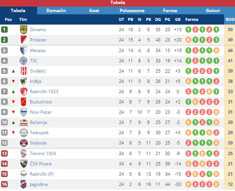Open the Novi Pazar team link

[41, 112]
